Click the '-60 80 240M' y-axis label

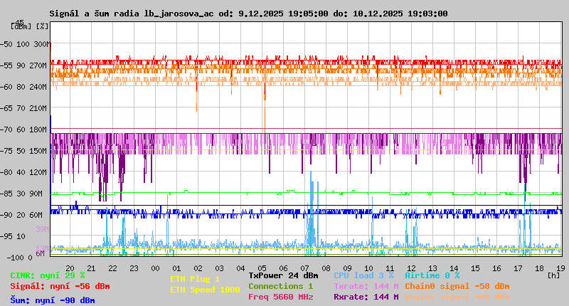pyautogui.click(x=24, y=87)
